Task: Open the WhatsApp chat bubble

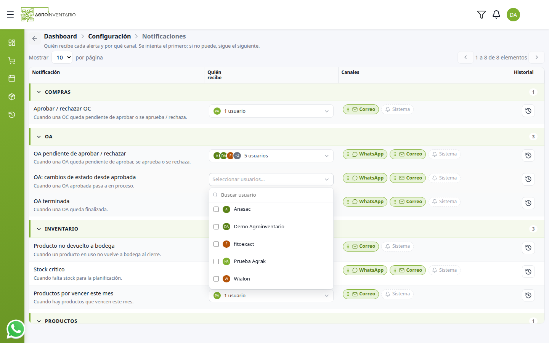Action: coord(16,329)
